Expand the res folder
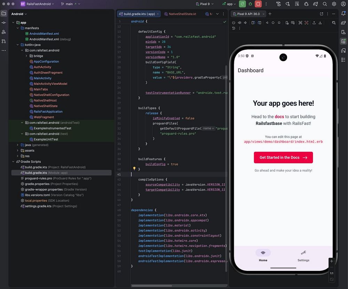 tap(17, 156)
